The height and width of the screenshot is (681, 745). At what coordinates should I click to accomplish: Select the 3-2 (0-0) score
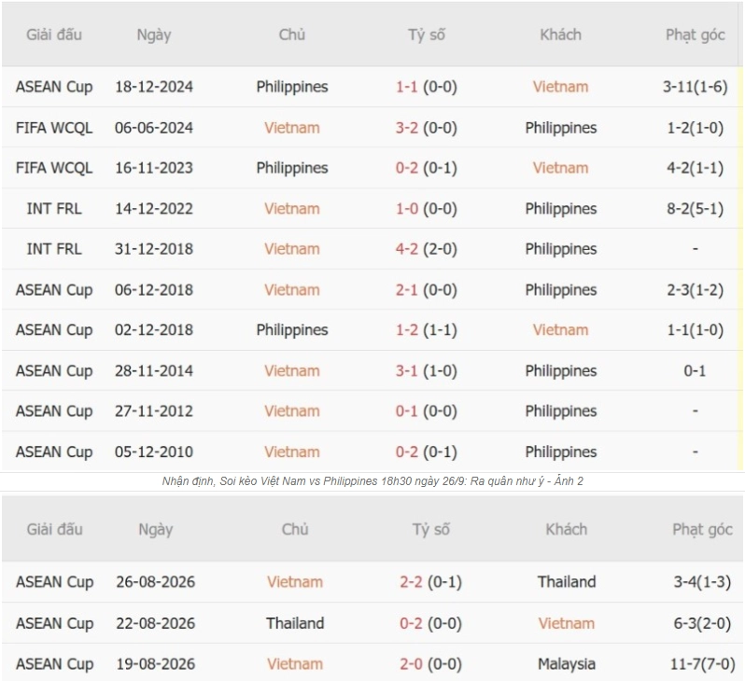(x=427, y=128)
